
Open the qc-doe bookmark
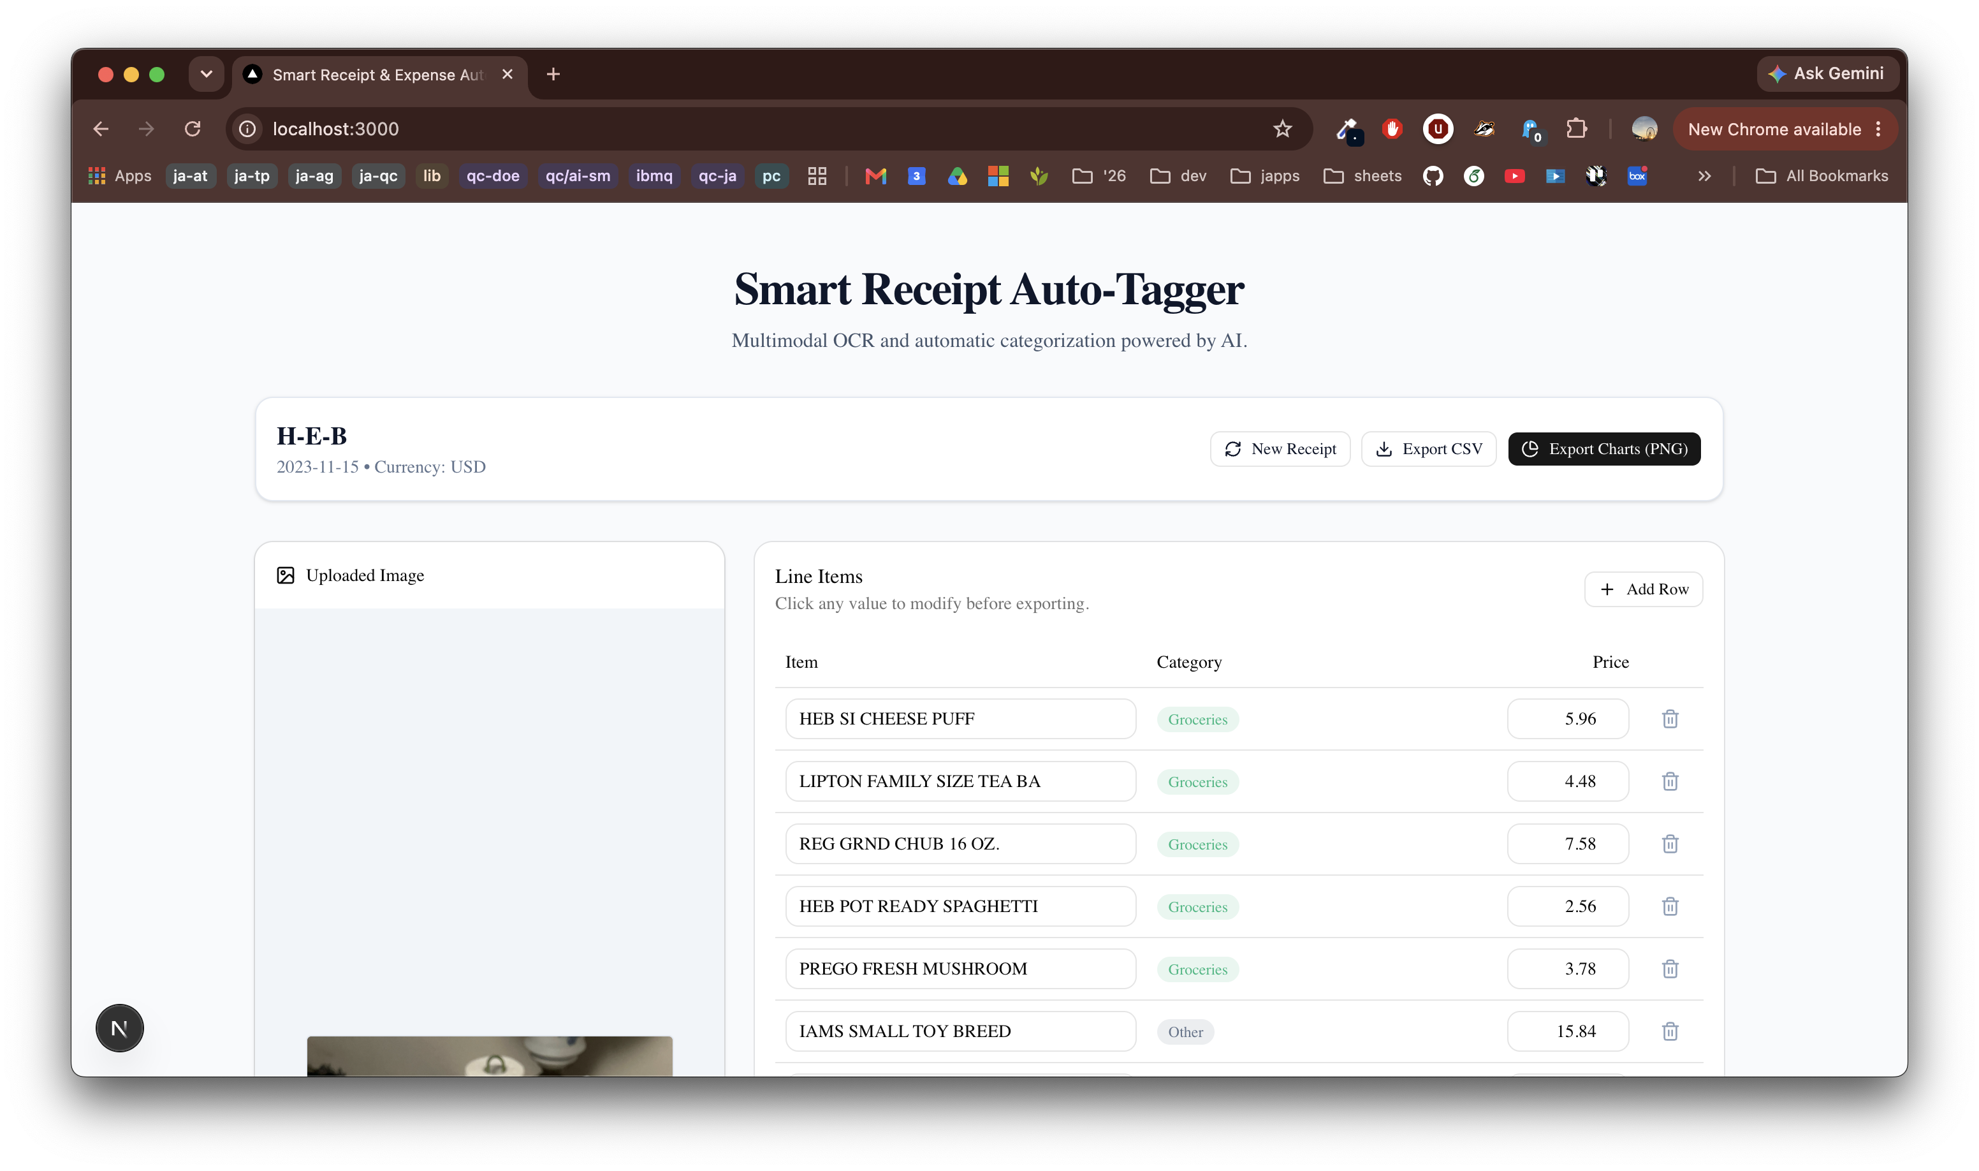[x=493, y=176]
